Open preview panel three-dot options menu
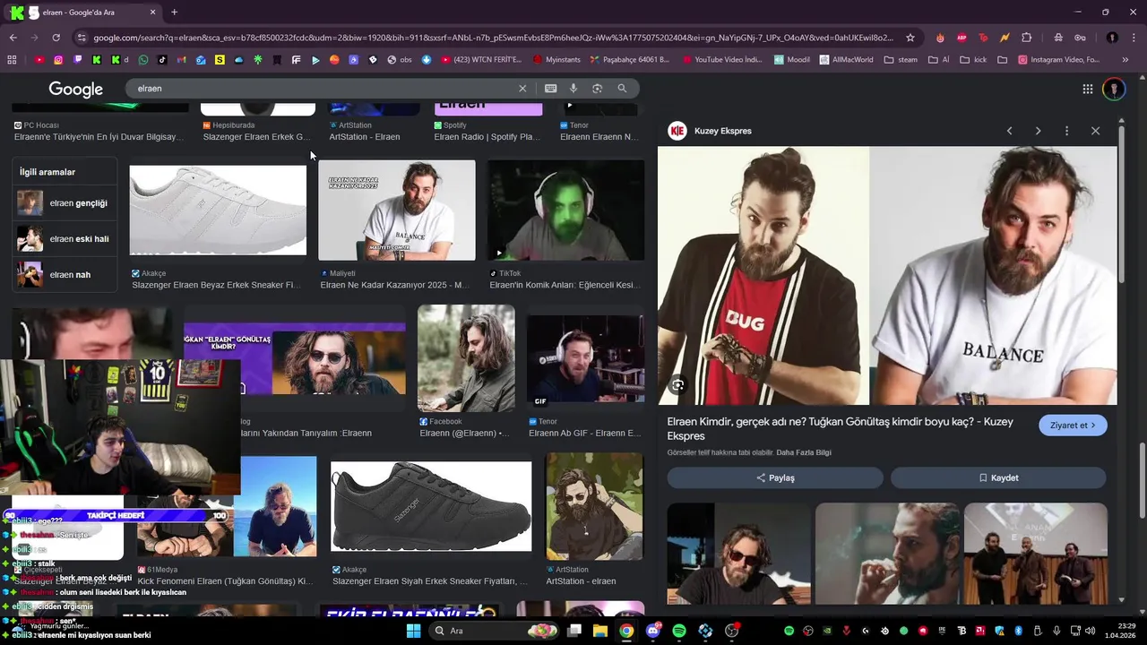Screen dimensions: 1147x645 1066,131
